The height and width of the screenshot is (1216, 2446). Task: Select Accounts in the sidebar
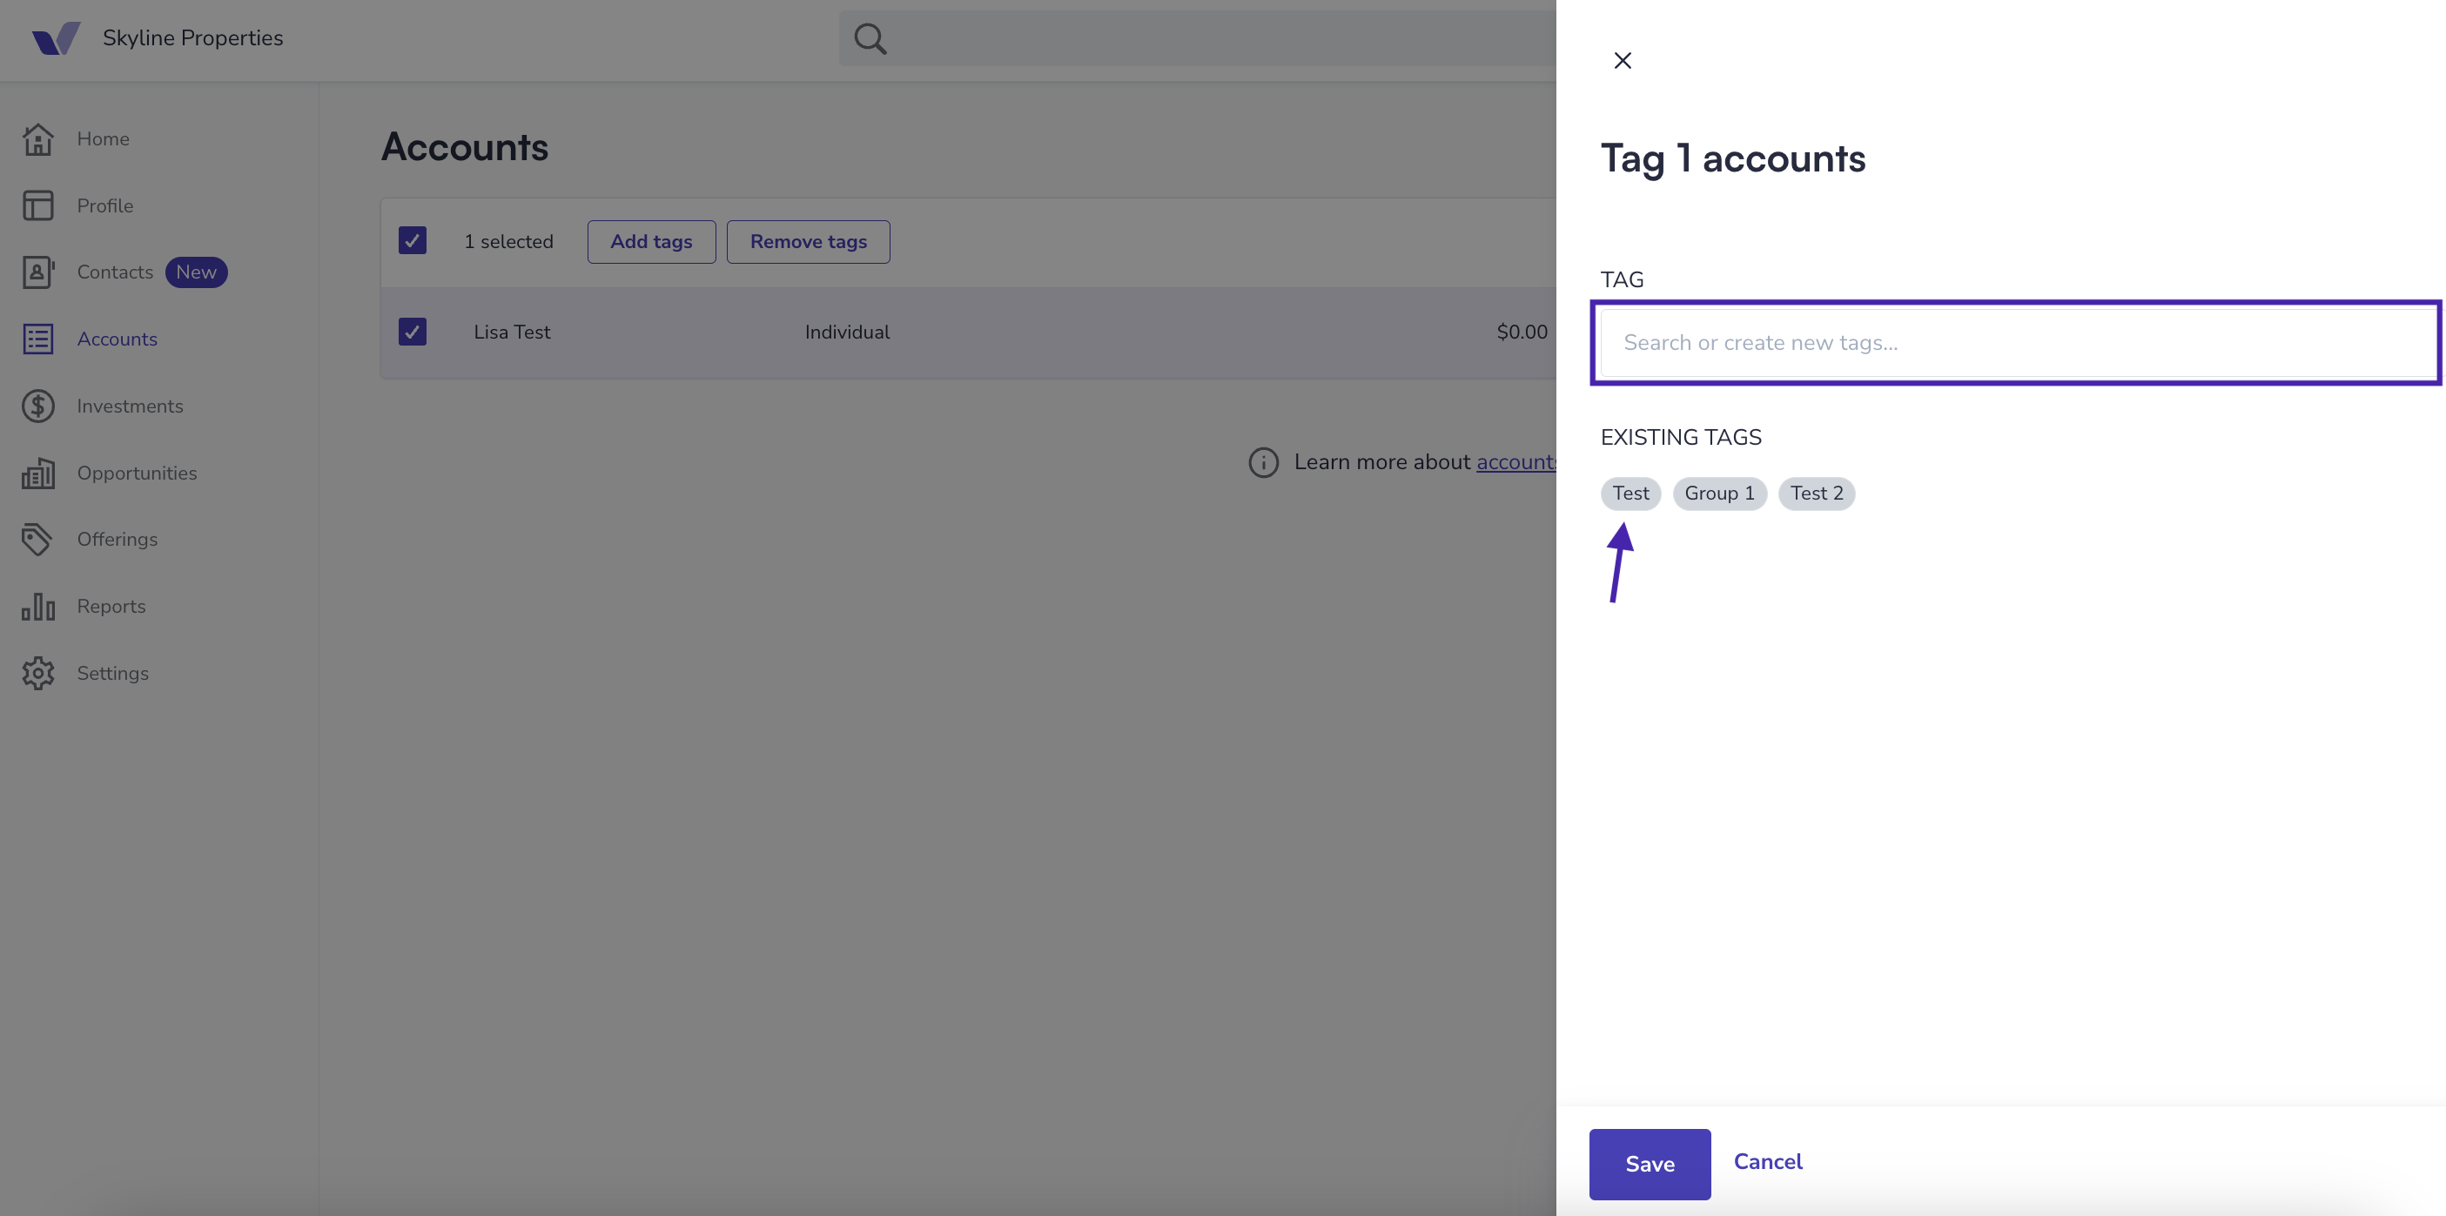click(x=117, y=339)
